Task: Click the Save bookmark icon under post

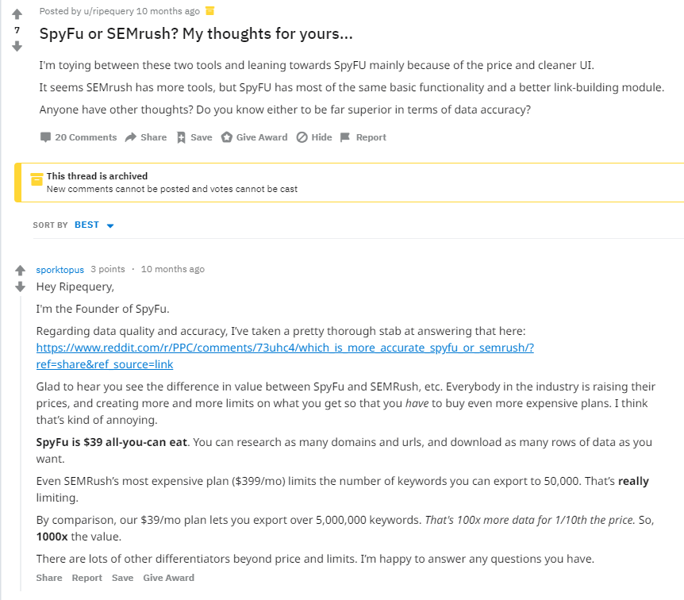Action: [x=181, y=137]
